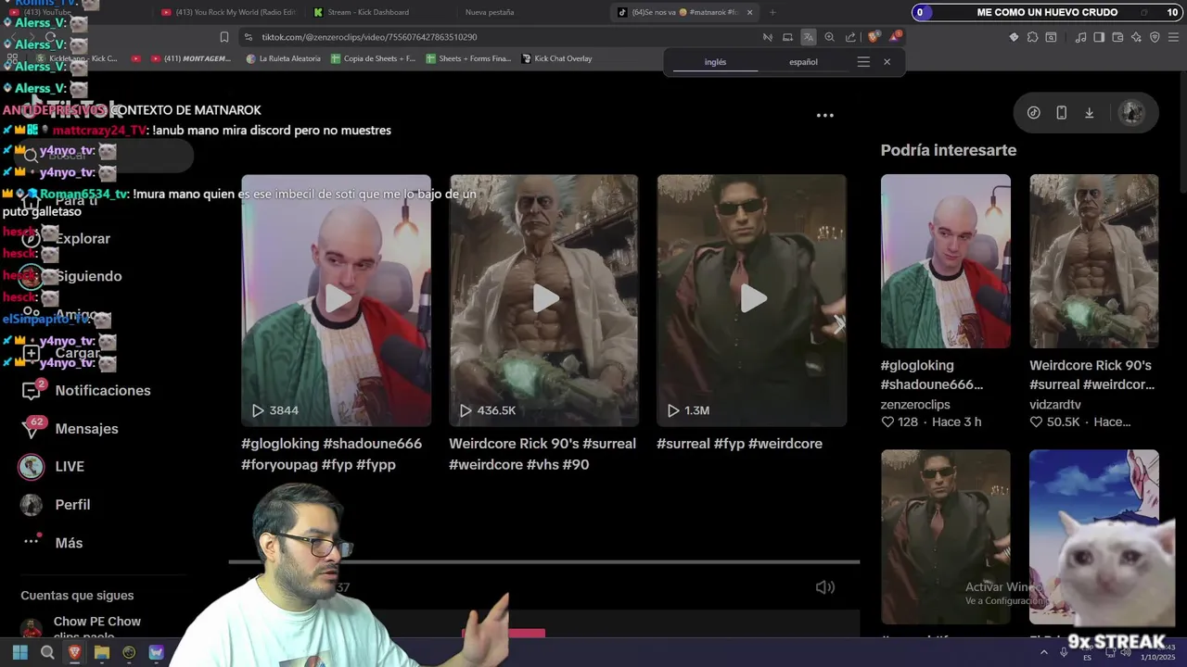The height and width of the screenshot is (667, 1187).
Task: Open Brave Rewards triangle icon
Action: tap(895, 37)
